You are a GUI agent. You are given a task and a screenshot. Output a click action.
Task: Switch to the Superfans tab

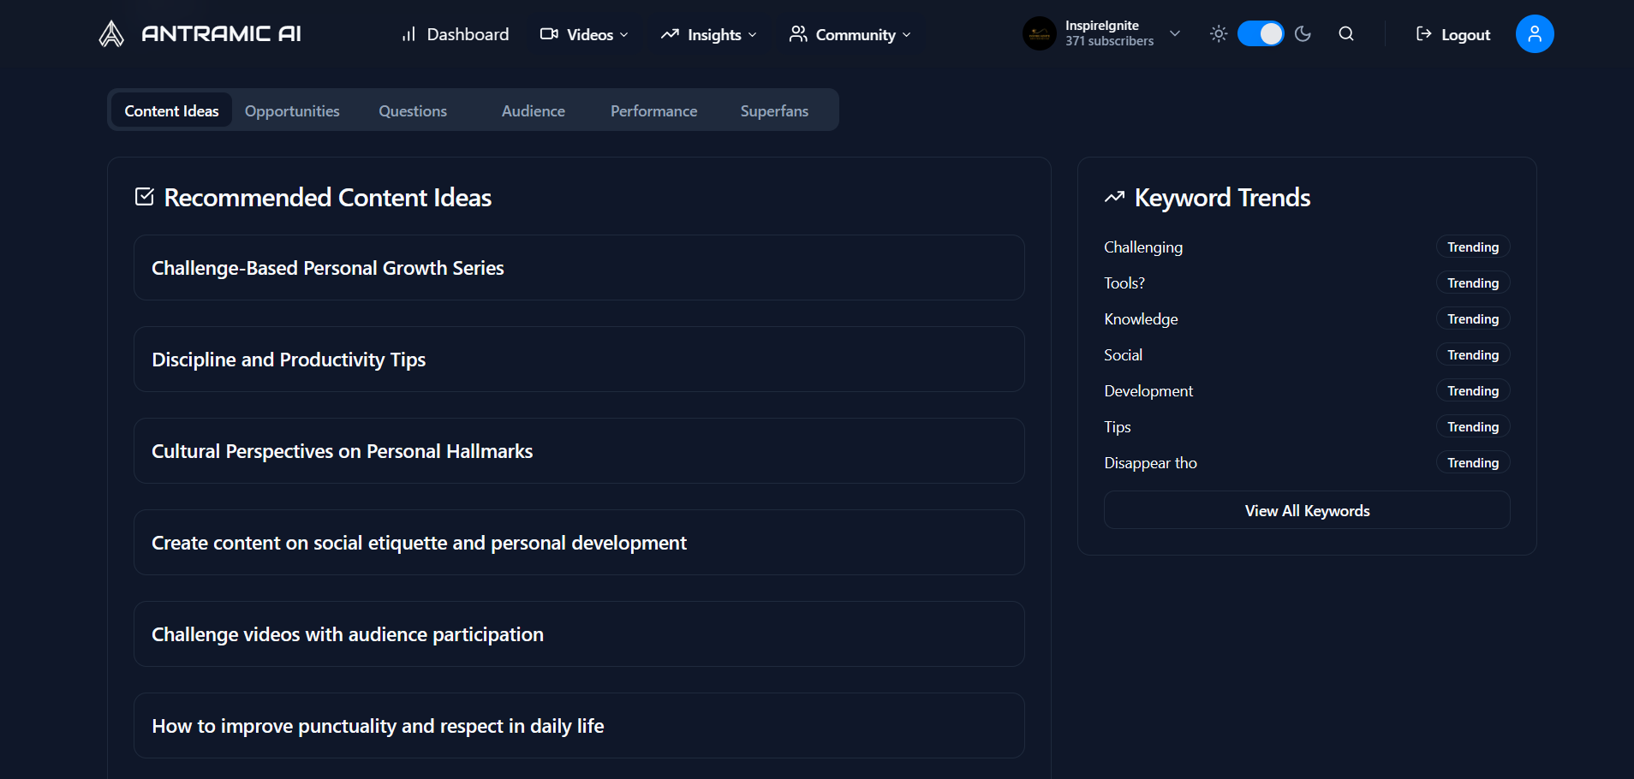(774, 111)
